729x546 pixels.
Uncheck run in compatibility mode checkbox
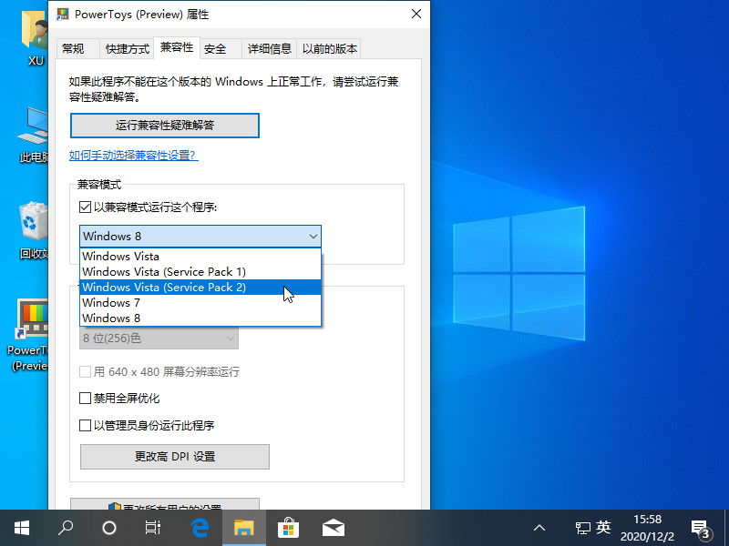coord(86,207)
